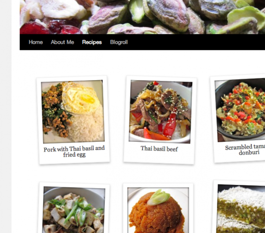This screenshot has height=233, width=265.
Task: Click the black navigation bar beside Blogroll
Action: click(196, 42)
